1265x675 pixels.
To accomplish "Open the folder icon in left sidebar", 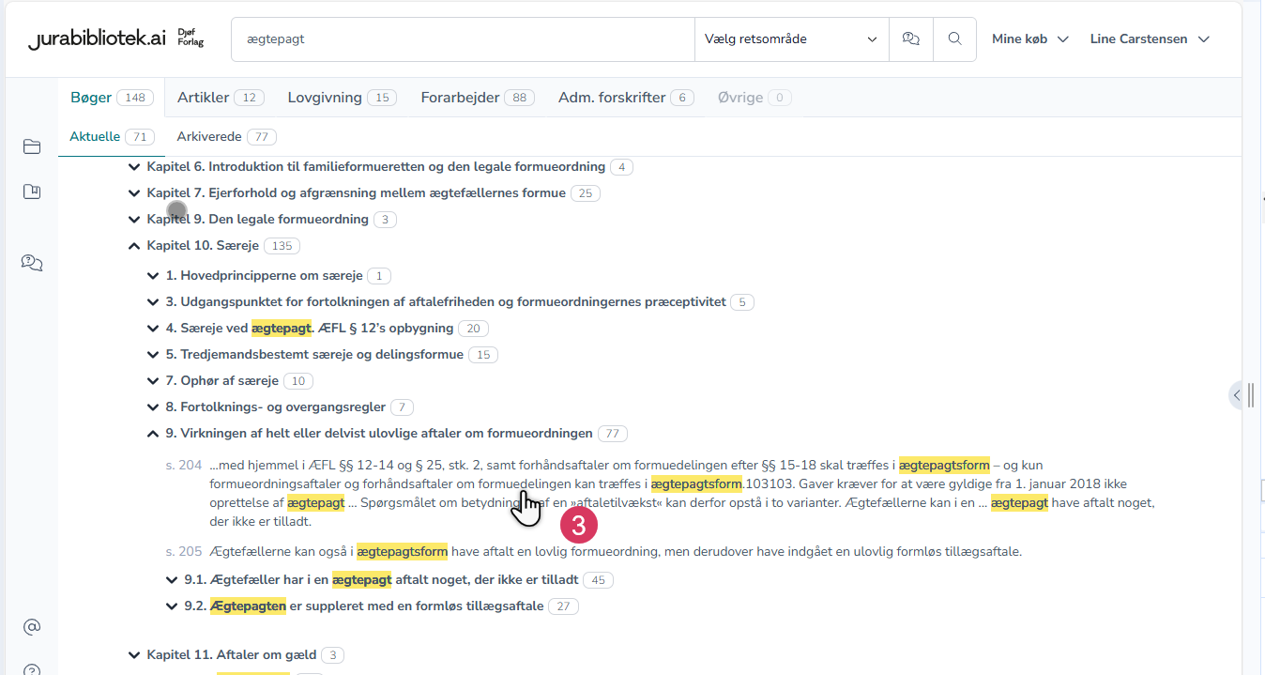I will pos(32,146).
